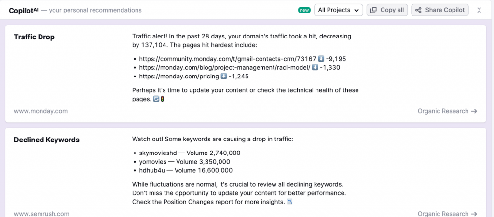Click the copy icon in Copy all
Image resolution: width=494 pixels, height=217 pixels.
pos(373,10)
